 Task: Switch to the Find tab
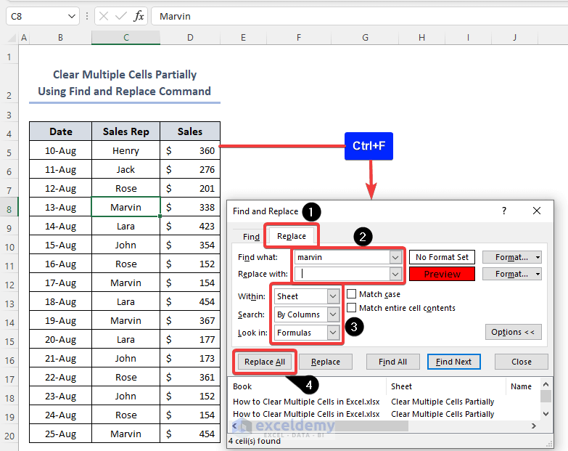pos(251,237)
